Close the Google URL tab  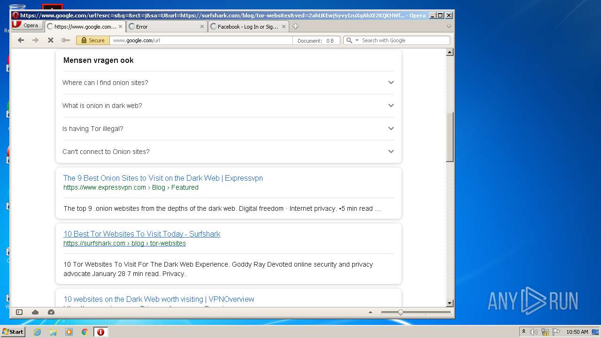coord(121,27)
